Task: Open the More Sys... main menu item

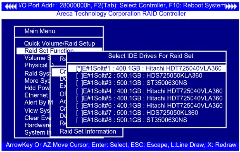Action: (x=37, y=81)
